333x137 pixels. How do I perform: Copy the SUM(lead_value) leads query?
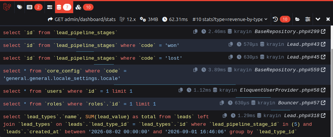pyautogui.click(x=225, y=116)
